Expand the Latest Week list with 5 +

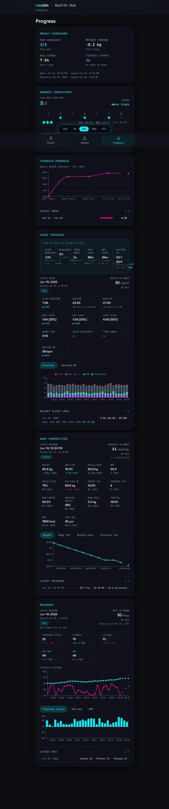click(127, 211)
